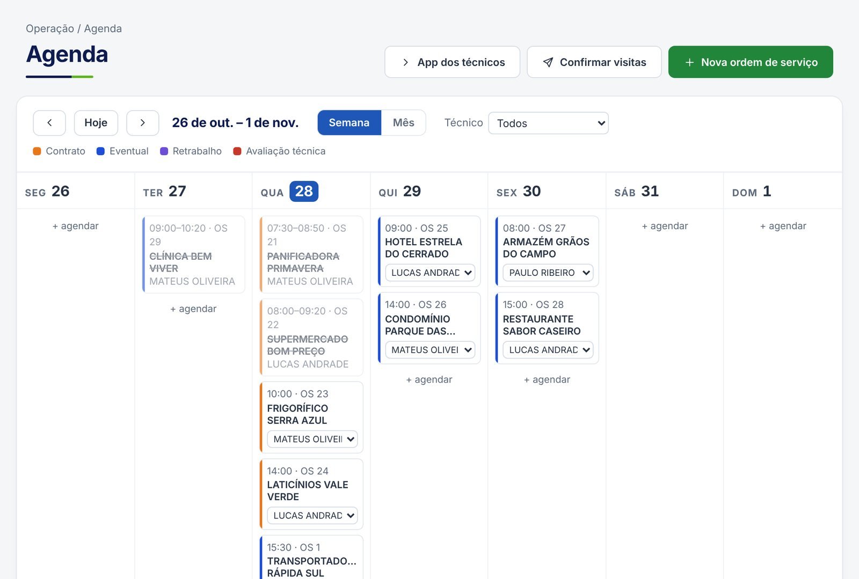Change technician for Frigorífico Serra Azul
The image size is (859, 579).
coord(312,439)
